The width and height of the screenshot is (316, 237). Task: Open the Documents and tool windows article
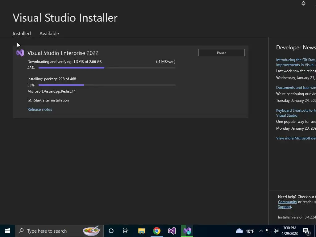(296, 87)
